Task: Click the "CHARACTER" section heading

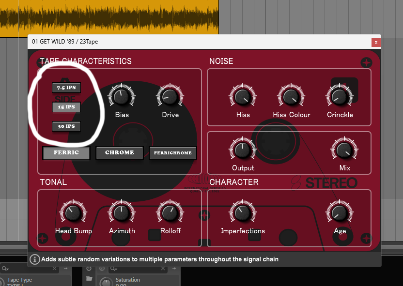Action: pyautogui.click(x=234, y=182)
